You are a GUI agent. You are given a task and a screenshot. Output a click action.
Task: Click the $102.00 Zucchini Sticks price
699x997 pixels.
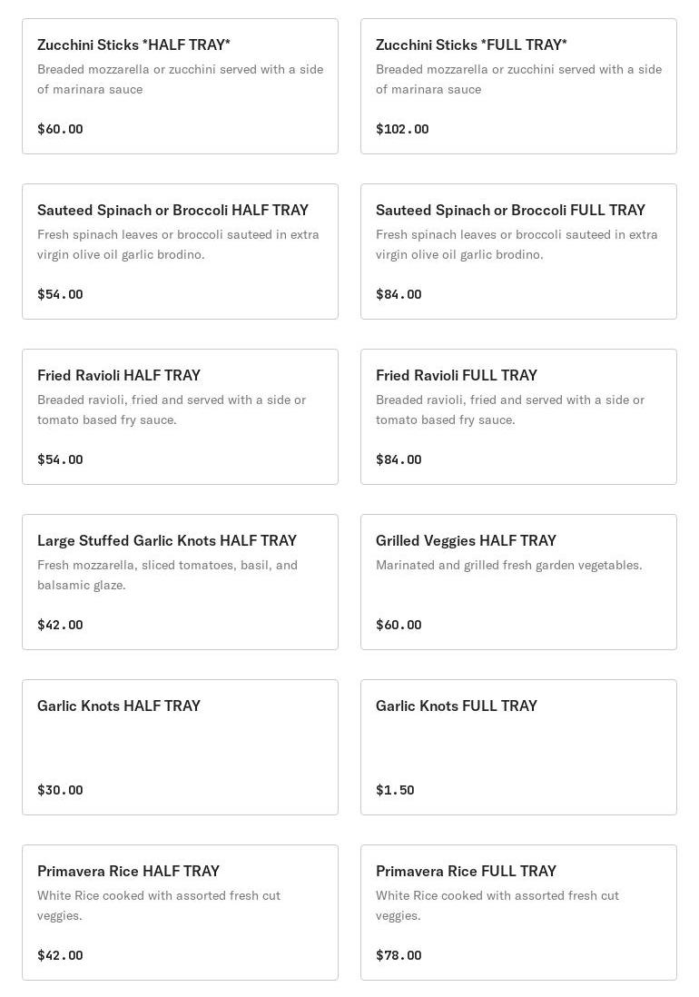(402, 129)
